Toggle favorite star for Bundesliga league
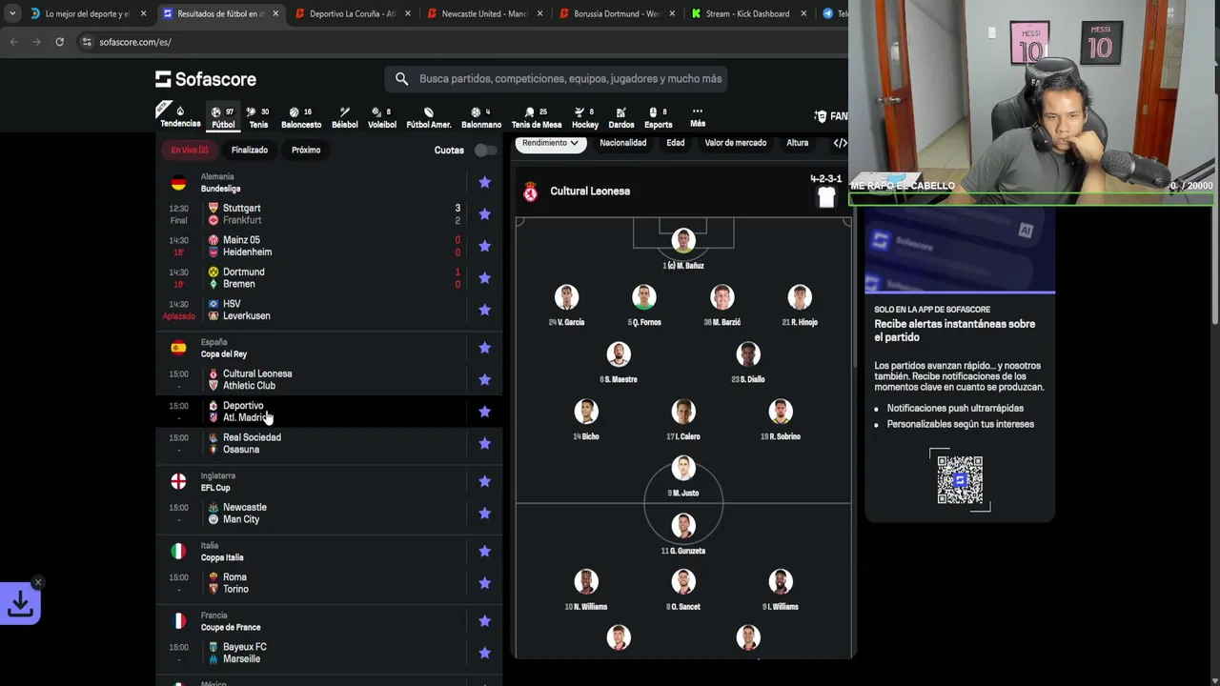Image resolution: width=1220 pixels, height=686 pixels. [x=484, y=182]
